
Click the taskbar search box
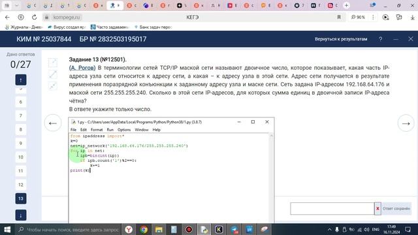pos(69,229)
